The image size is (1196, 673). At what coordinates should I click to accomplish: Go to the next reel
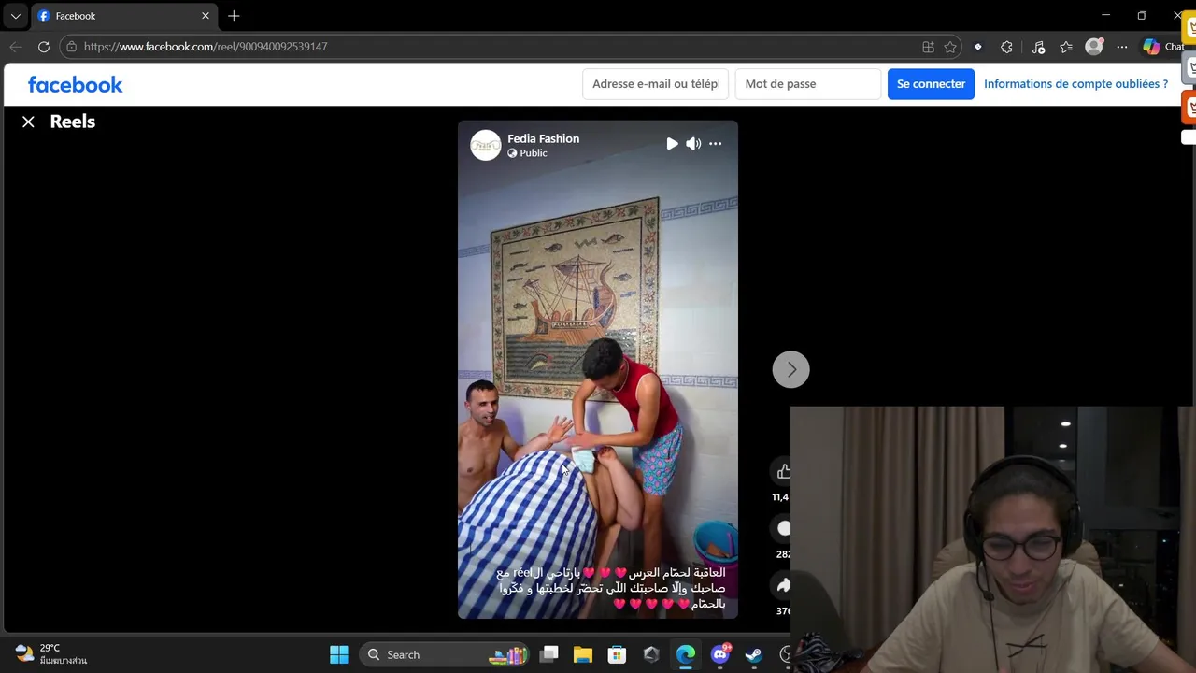[x=790, y=369]
